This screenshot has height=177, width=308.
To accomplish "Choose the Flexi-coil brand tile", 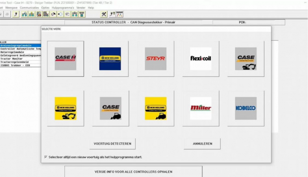I will click(x=201, y=59).
